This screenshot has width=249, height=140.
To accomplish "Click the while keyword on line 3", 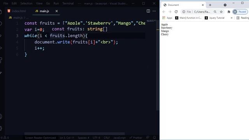I will pos(31,36).
